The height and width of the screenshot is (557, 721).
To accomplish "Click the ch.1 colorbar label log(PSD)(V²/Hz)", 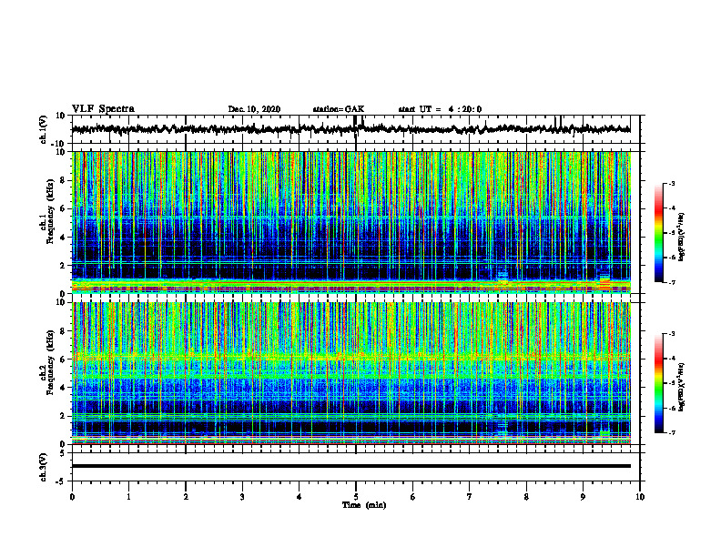I will click(x=682, y=237).
